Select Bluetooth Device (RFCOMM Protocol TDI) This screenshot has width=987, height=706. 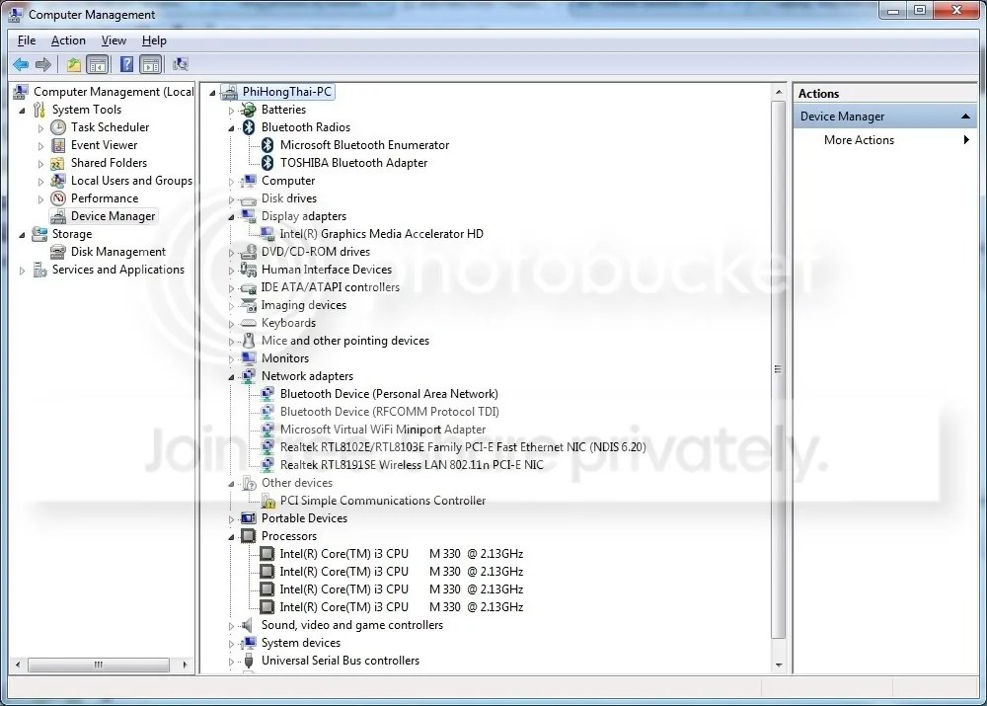tap(390, 411)
